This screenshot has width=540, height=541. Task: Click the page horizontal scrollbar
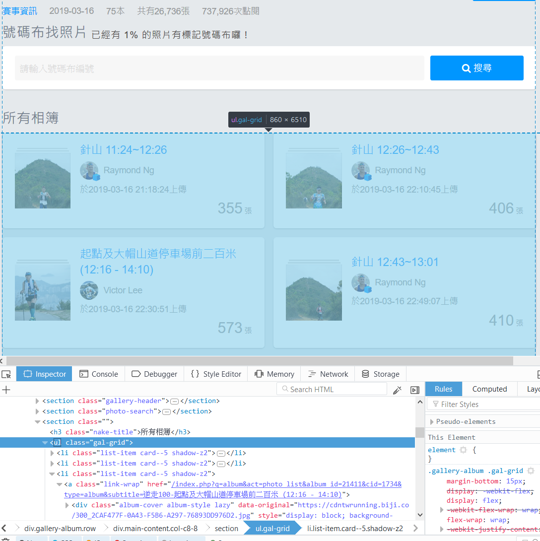pyautogui.click(x=260, y=360)
